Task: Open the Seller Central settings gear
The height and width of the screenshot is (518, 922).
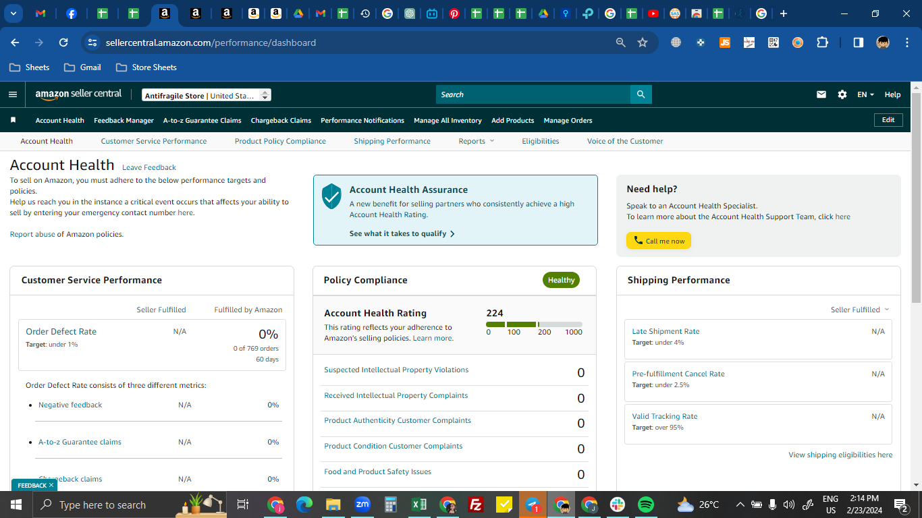Action: click(842, 94)
